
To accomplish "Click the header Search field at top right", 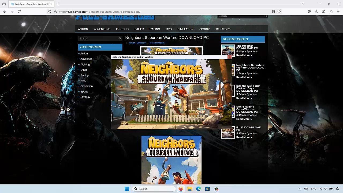I will [x=241, y=16].
